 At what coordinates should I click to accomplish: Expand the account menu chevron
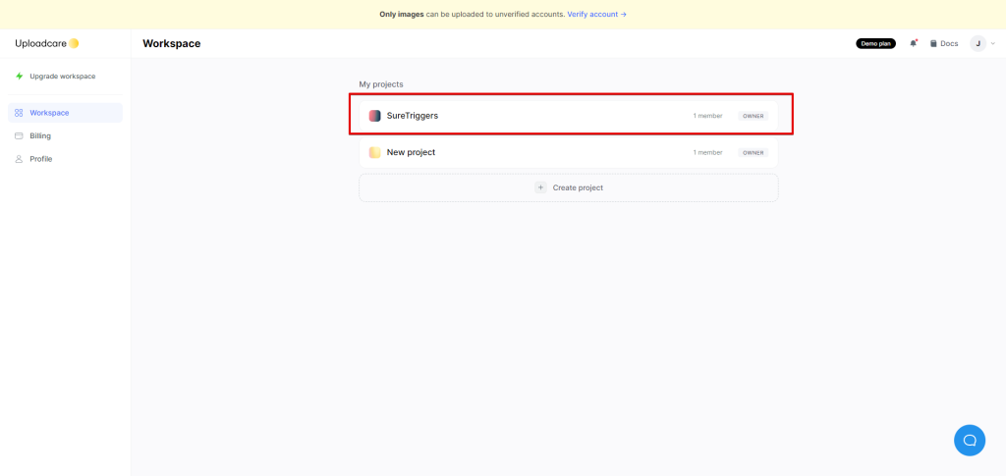click(994, 43)
